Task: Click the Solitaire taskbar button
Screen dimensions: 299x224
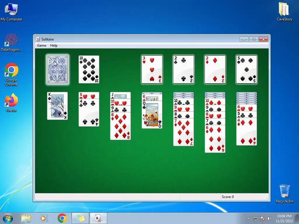Action: (x=98, y=218)
